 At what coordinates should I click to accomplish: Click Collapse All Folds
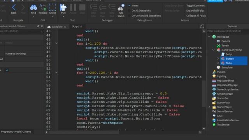coord(196,16)
